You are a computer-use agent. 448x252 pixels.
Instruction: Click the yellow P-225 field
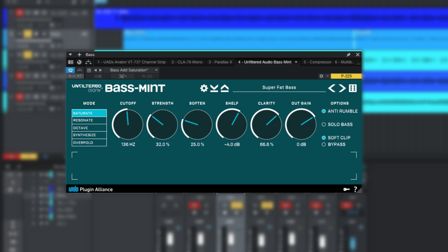(x=346, y=76)
